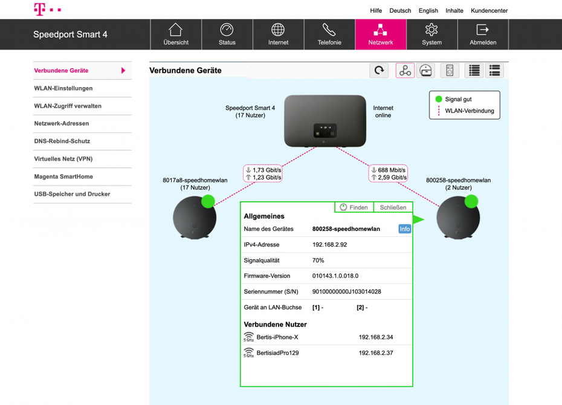Select the grouped list view icon

pyautogui.click(x=495, y=71)
